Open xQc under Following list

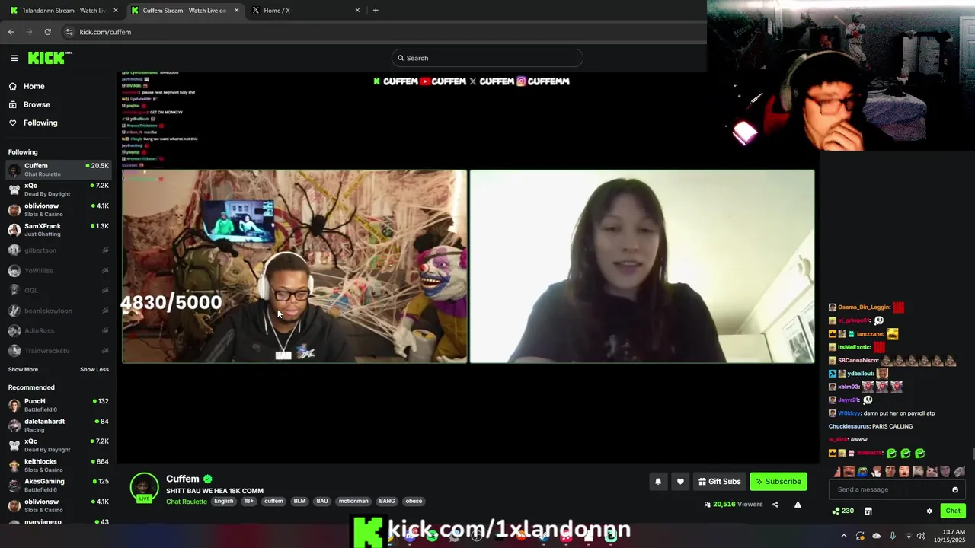click(59, 190)
